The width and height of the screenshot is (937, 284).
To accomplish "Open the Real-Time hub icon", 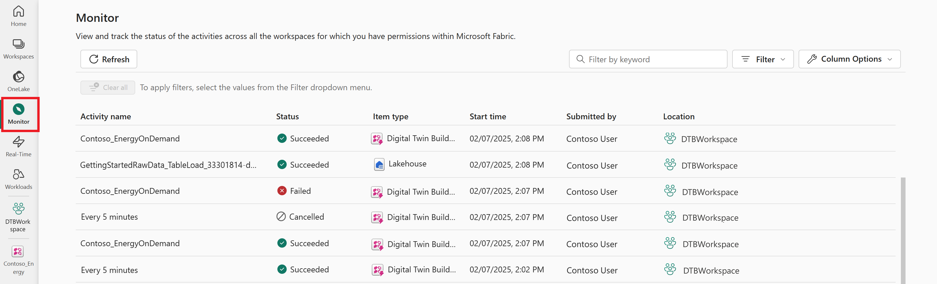I will (x=19, y=146).
